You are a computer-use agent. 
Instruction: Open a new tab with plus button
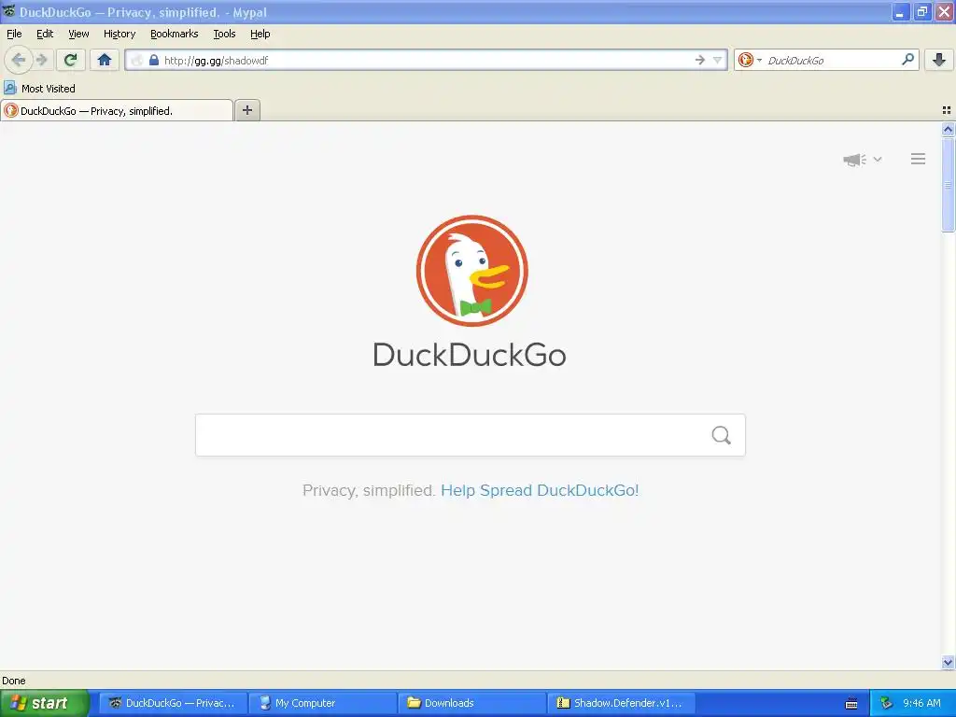click(246, 110)
